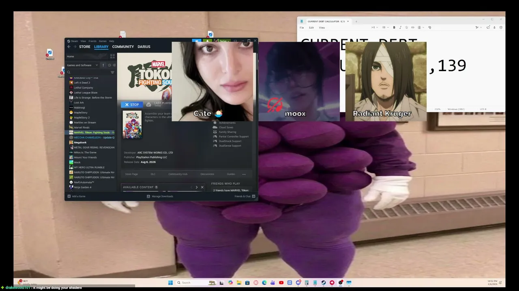The height and width of the screenshot is (291, 519).
Task: Select Marvel Rivals in library list
Action: [x=81, y=127]
